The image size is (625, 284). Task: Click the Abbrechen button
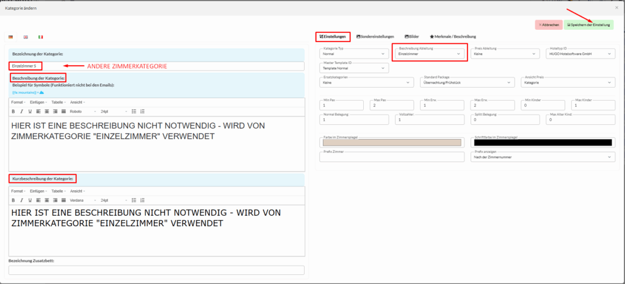[547, 25]
